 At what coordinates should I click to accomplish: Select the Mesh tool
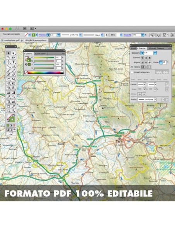pyautogui.click(x=9, y=93)
